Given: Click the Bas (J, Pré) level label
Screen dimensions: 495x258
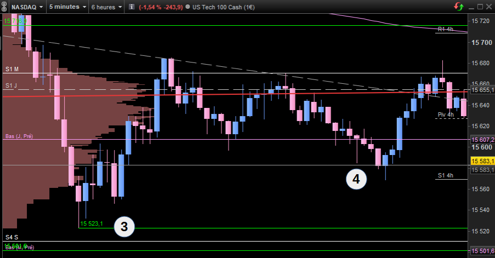Looking at the screenshot, I should pos(19,136).
